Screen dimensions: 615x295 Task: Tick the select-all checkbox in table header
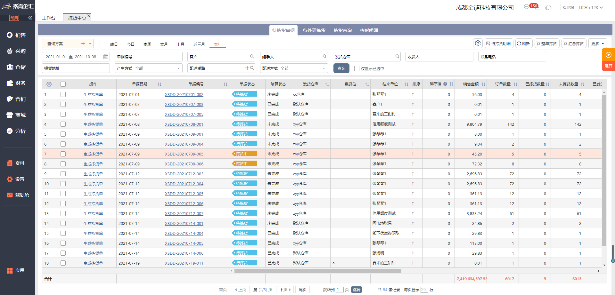63,84
